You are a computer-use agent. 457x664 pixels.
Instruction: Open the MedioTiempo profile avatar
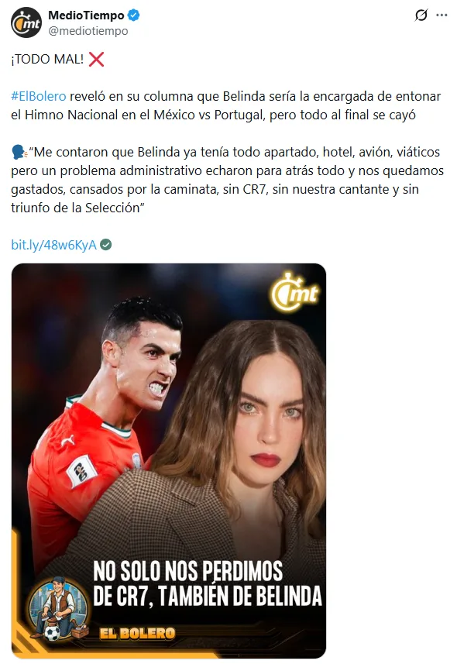pos(26,23)
